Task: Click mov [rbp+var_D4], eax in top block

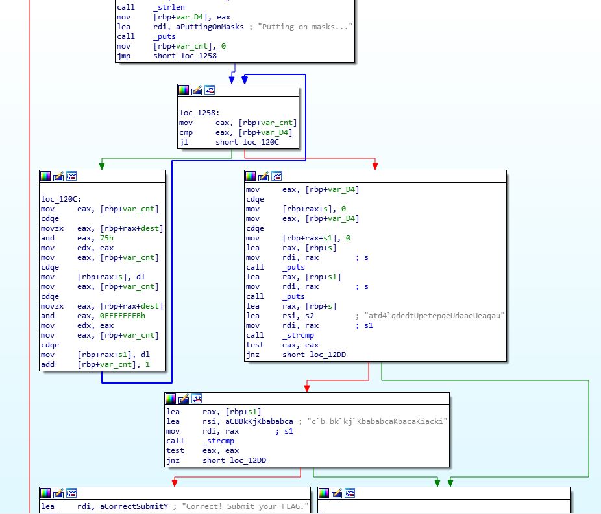Action: [x=174, y=18]
